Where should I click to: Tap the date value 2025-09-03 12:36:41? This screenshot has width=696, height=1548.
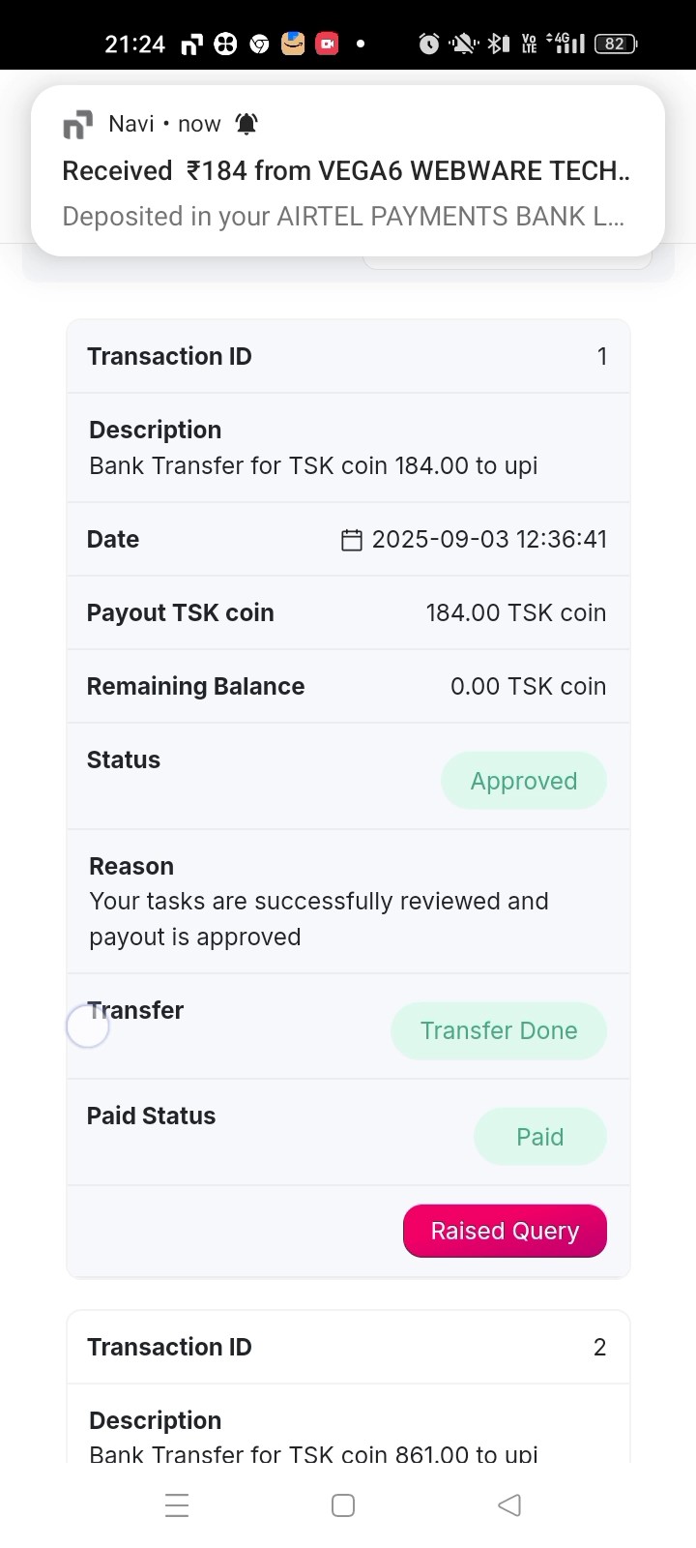tap(489, 539)
